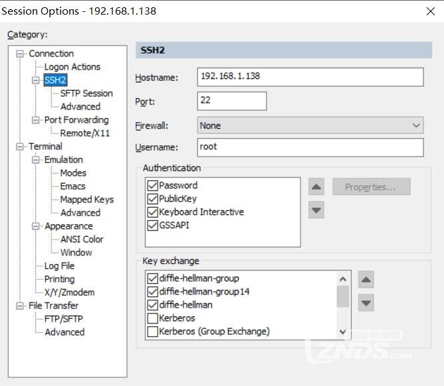The height and width of the screenshot is (386, 444).
Task: Click key exchange list scroll up arrow
Action: coord(342,279)
